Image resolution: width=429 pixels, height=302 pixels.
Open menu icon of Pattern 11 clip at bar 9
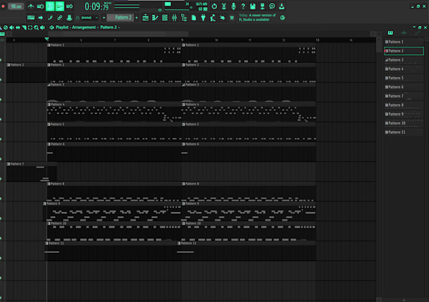tap(179, 243)
